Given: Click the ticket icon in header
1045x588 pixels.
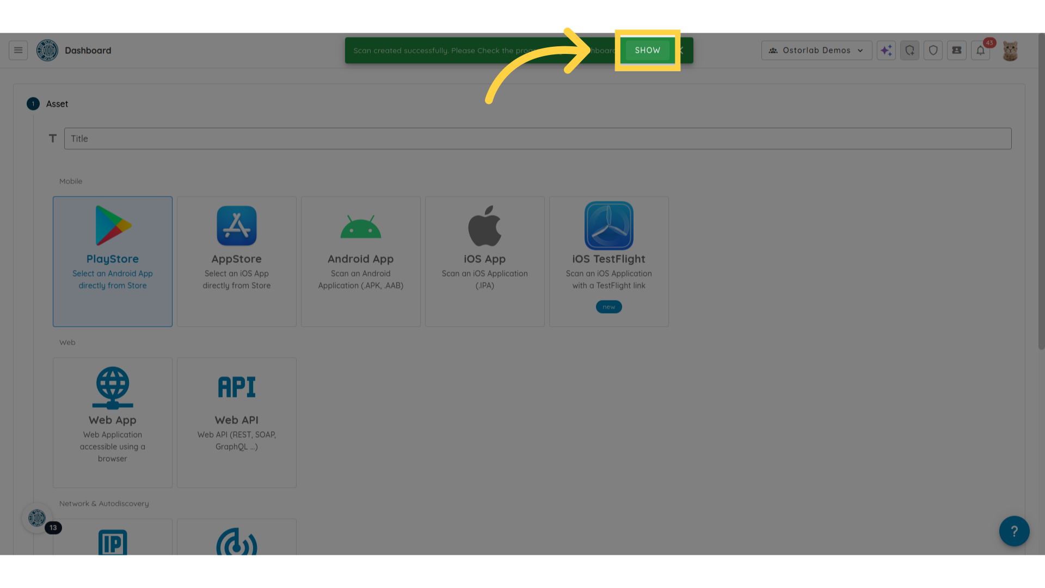Looking at the screenshot, I should [956, 50].
